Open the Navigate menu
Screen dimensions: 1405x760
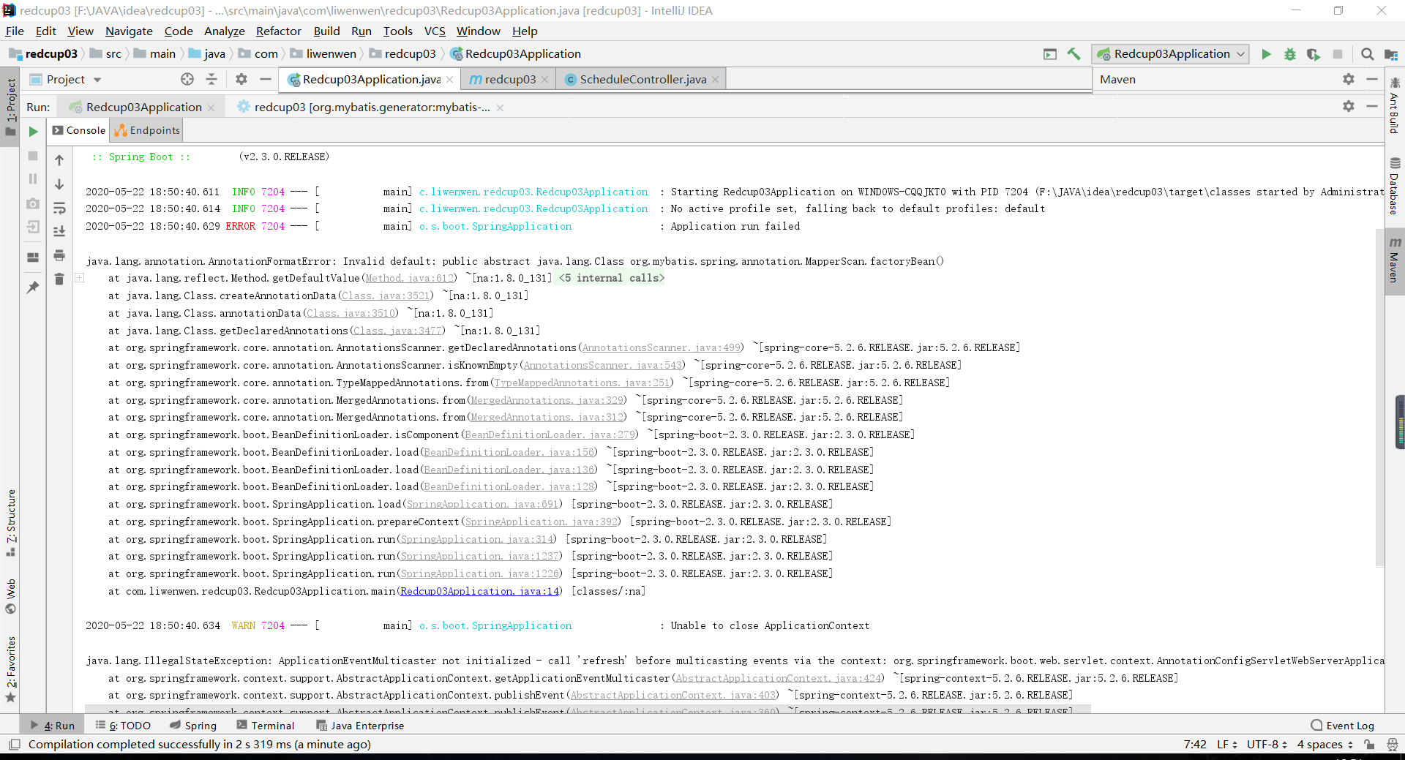point(129,31)
